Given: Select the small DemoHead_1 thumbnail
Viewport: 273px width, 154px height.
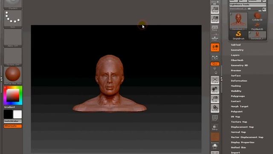Looking at the screenshot, I should point(257,36).
